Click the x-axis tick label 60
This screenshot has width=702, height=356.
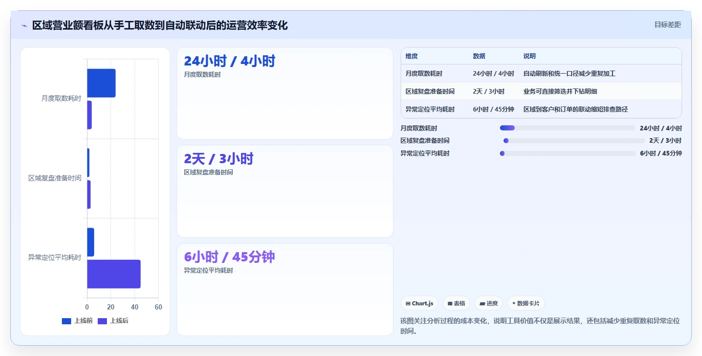click(x=158, y=307)
